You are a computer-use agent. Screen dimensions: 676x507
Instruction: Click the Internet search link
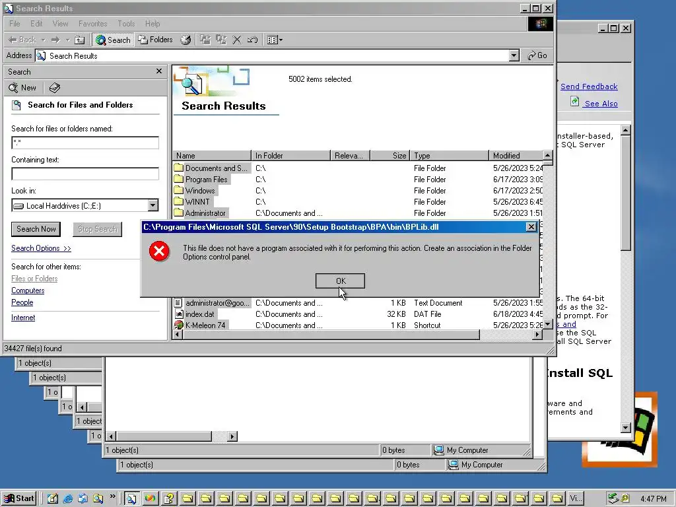click(x=23, y=318)
